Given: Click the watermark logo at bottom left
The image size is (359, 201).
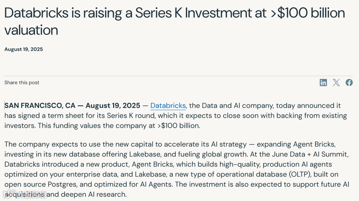Looking at the screenshot, I should coord(25,194).
